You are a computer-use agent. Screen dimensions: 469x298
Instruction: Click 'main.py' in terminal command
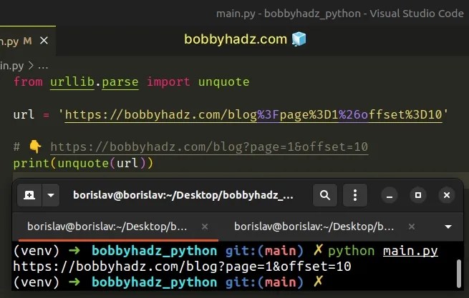point(410,251)
